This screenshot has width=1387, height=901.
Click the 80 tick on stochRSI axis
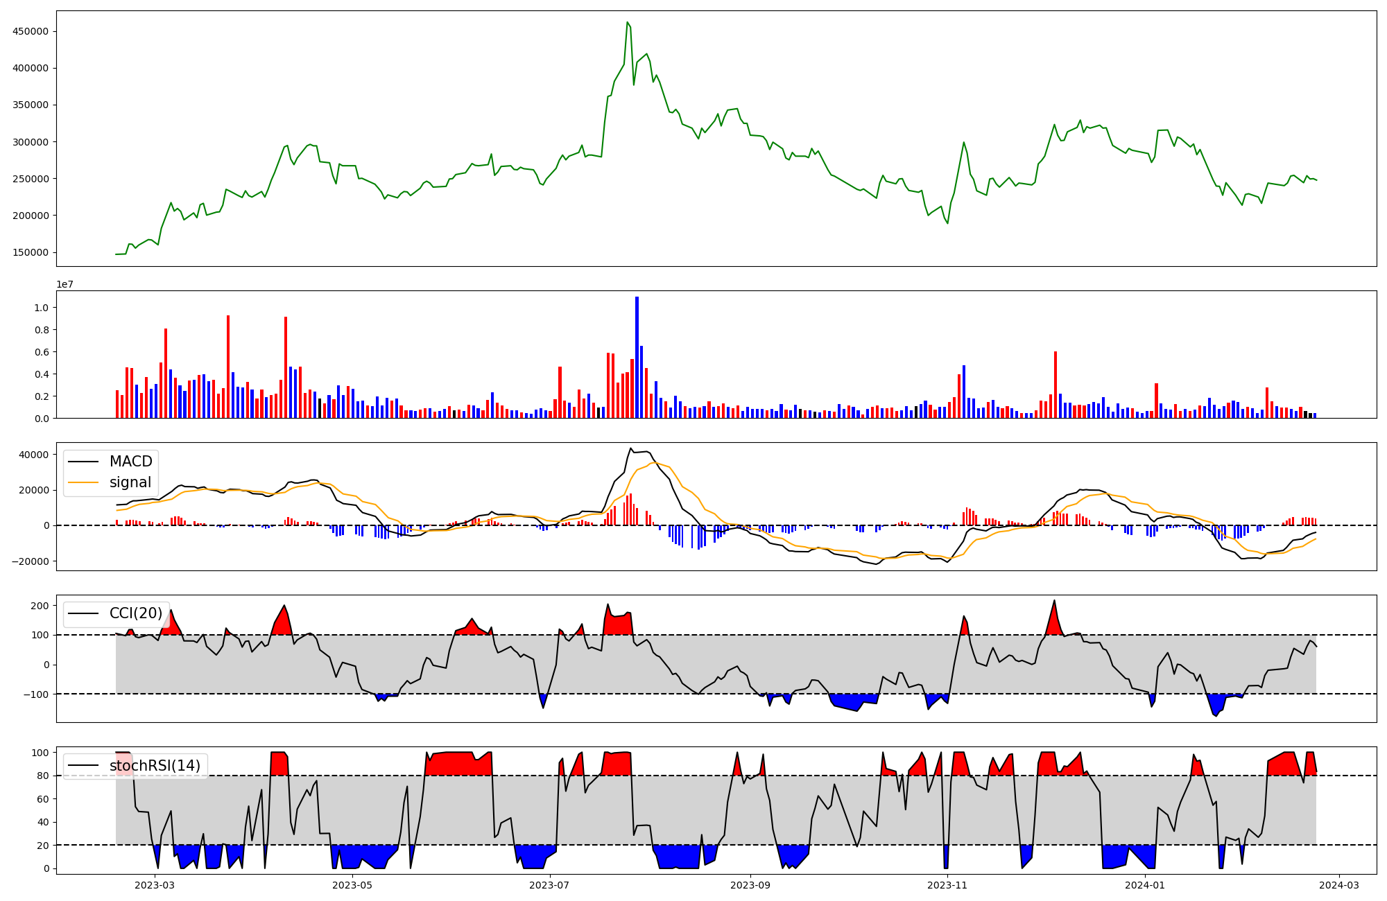pos(44,776)
